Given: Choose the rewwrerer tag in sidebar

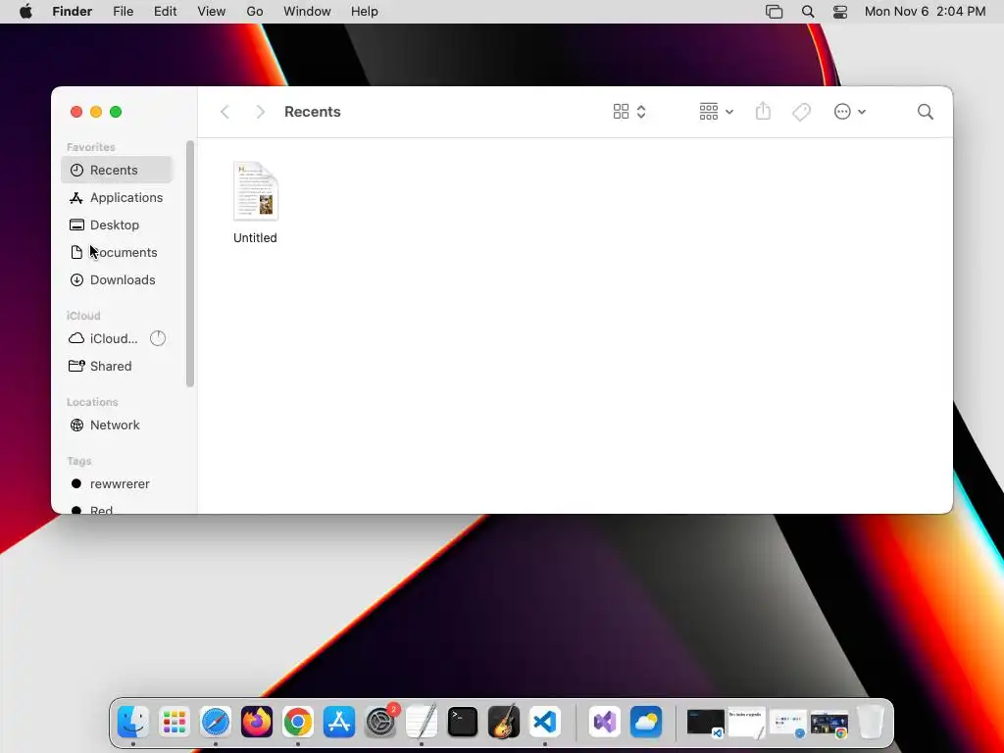Looking at the screenshot, I should click(x=117, y=483).
